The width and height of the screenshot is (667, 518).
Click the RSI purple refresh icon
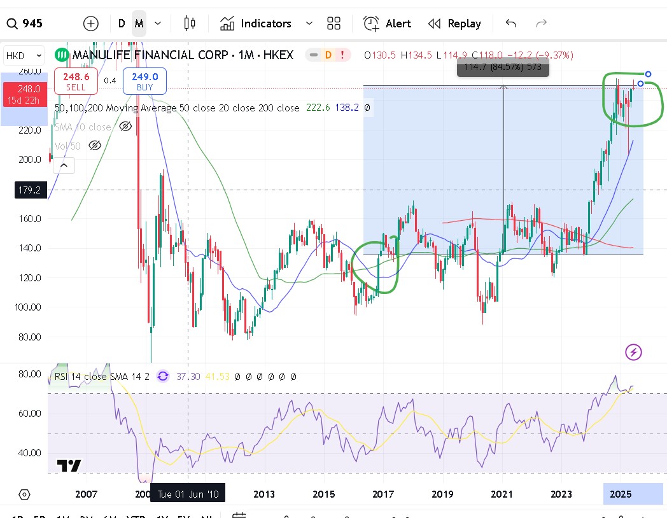tap(163, 376)
